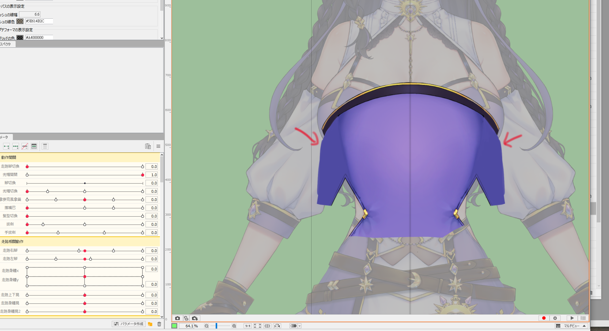Click the red record button

click(544, 318)
